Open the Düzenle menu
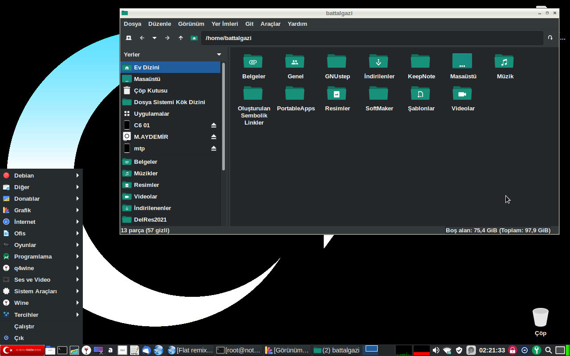Viewport: 570px width, 356px height. pyautogui.click(x=159, y=24)
